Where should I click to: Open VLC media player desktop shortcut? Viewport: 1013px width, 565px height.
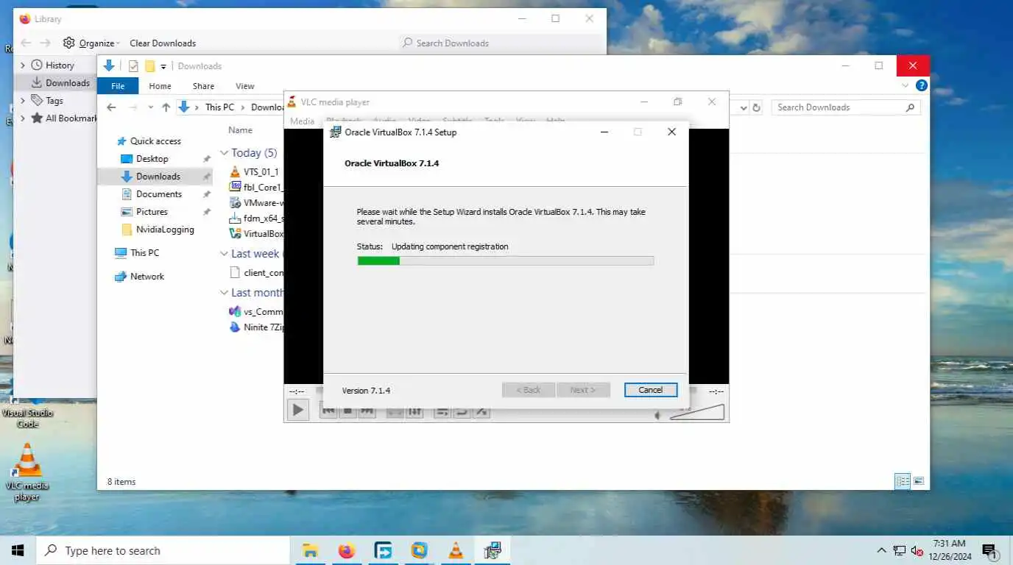click(27, 472)
